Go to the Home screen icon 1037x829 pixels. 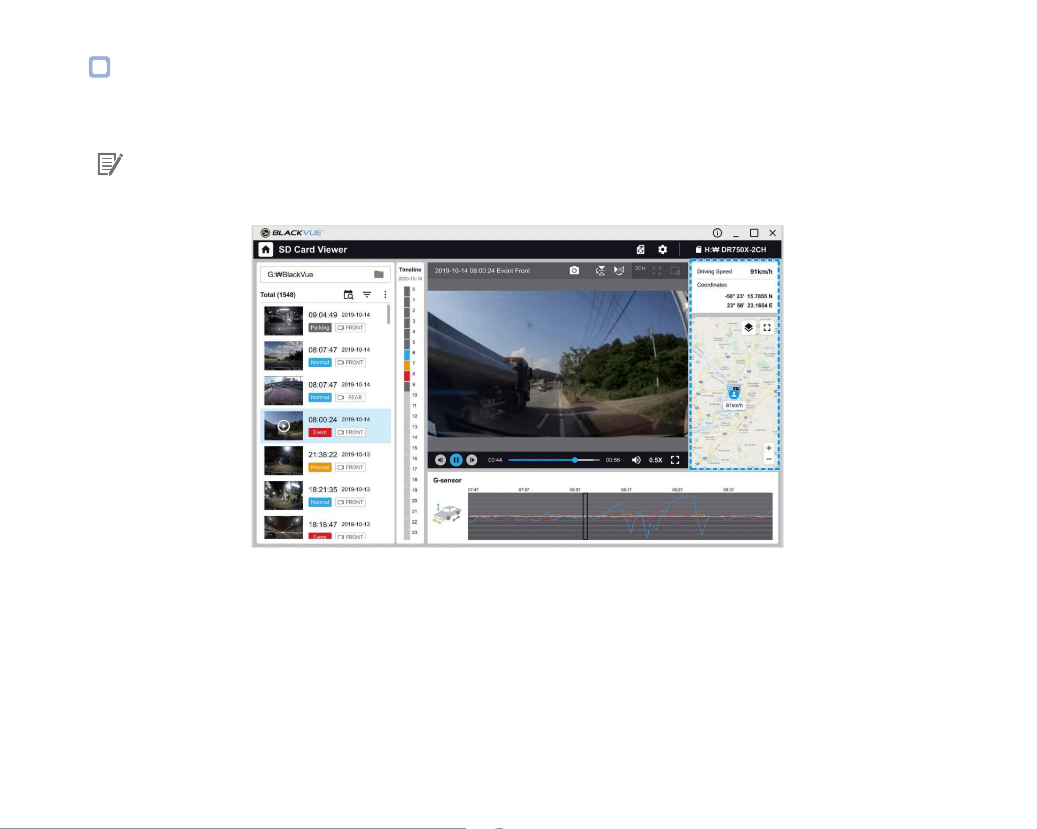[x=266, y=249]
